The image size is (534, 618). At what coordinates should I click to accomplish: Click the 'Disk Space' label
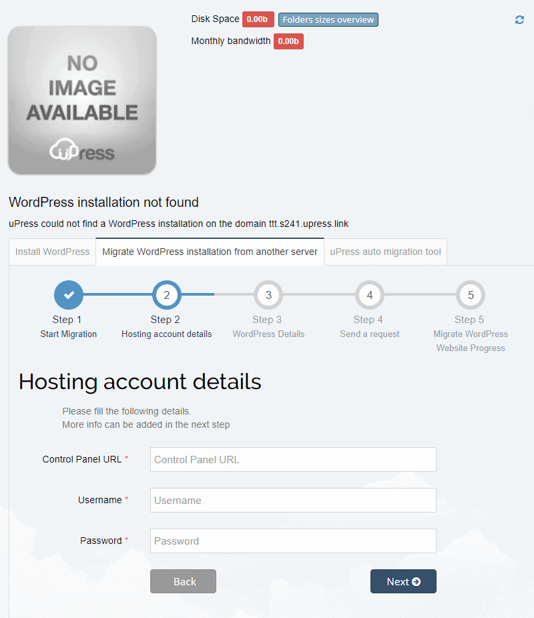click(215, 19)
